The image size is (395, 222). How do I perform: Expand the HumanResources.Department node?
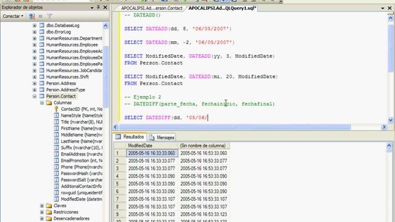[35, 38]
